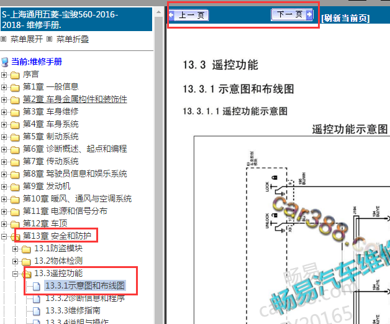Expand the 第12章 车顶 node

pos(4,224)
